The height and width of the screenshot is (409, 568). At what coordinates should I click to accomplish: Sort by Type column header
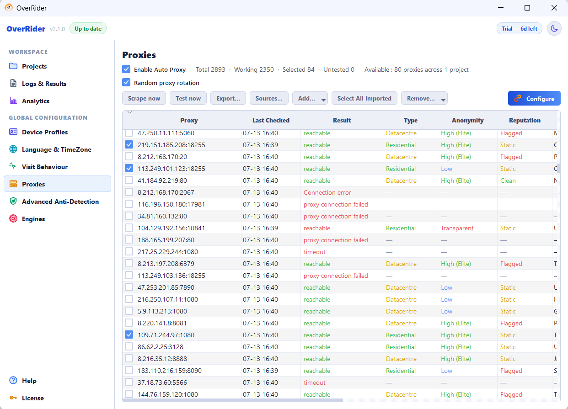[411, 120]
